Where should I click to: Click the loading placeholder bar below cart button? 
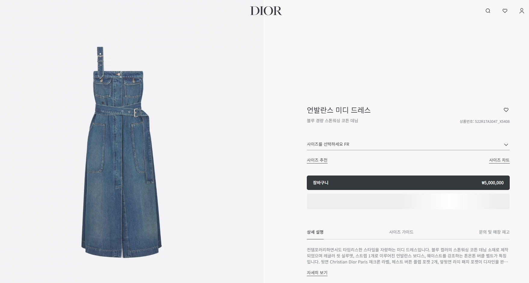[x=408, y=201]
